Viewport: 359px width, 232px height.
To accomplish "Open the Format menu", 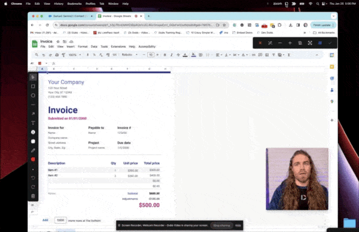I will pos(83,47).
